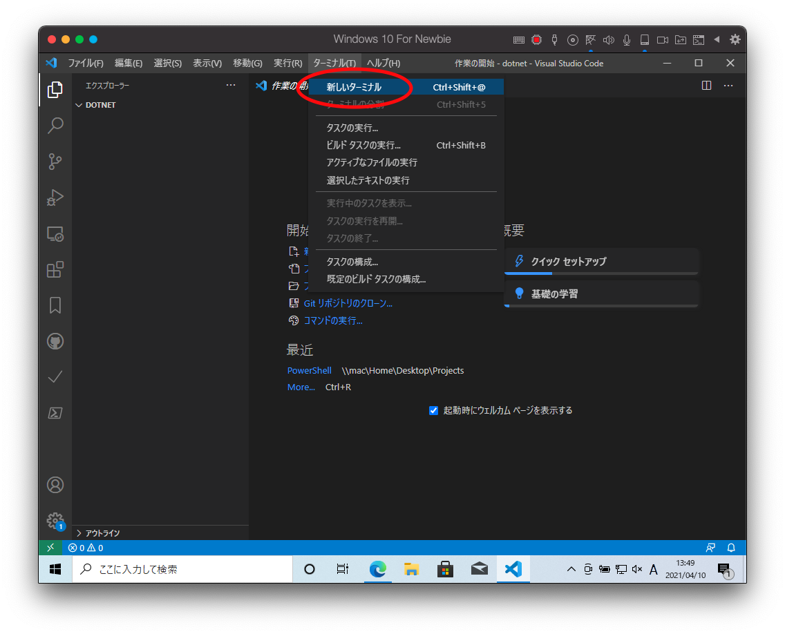Open the 表示(V) menu
Screen dimensions: 785x634
click(207, 63)
